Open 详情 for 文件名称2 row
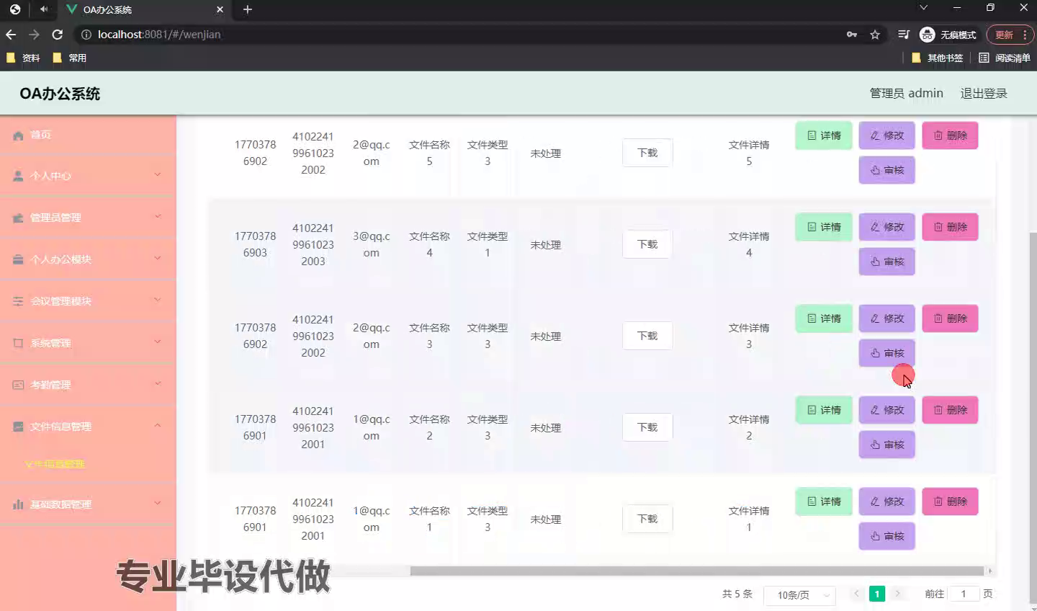This screenshot has height=611, width=1037. click(x=824, y=410)
